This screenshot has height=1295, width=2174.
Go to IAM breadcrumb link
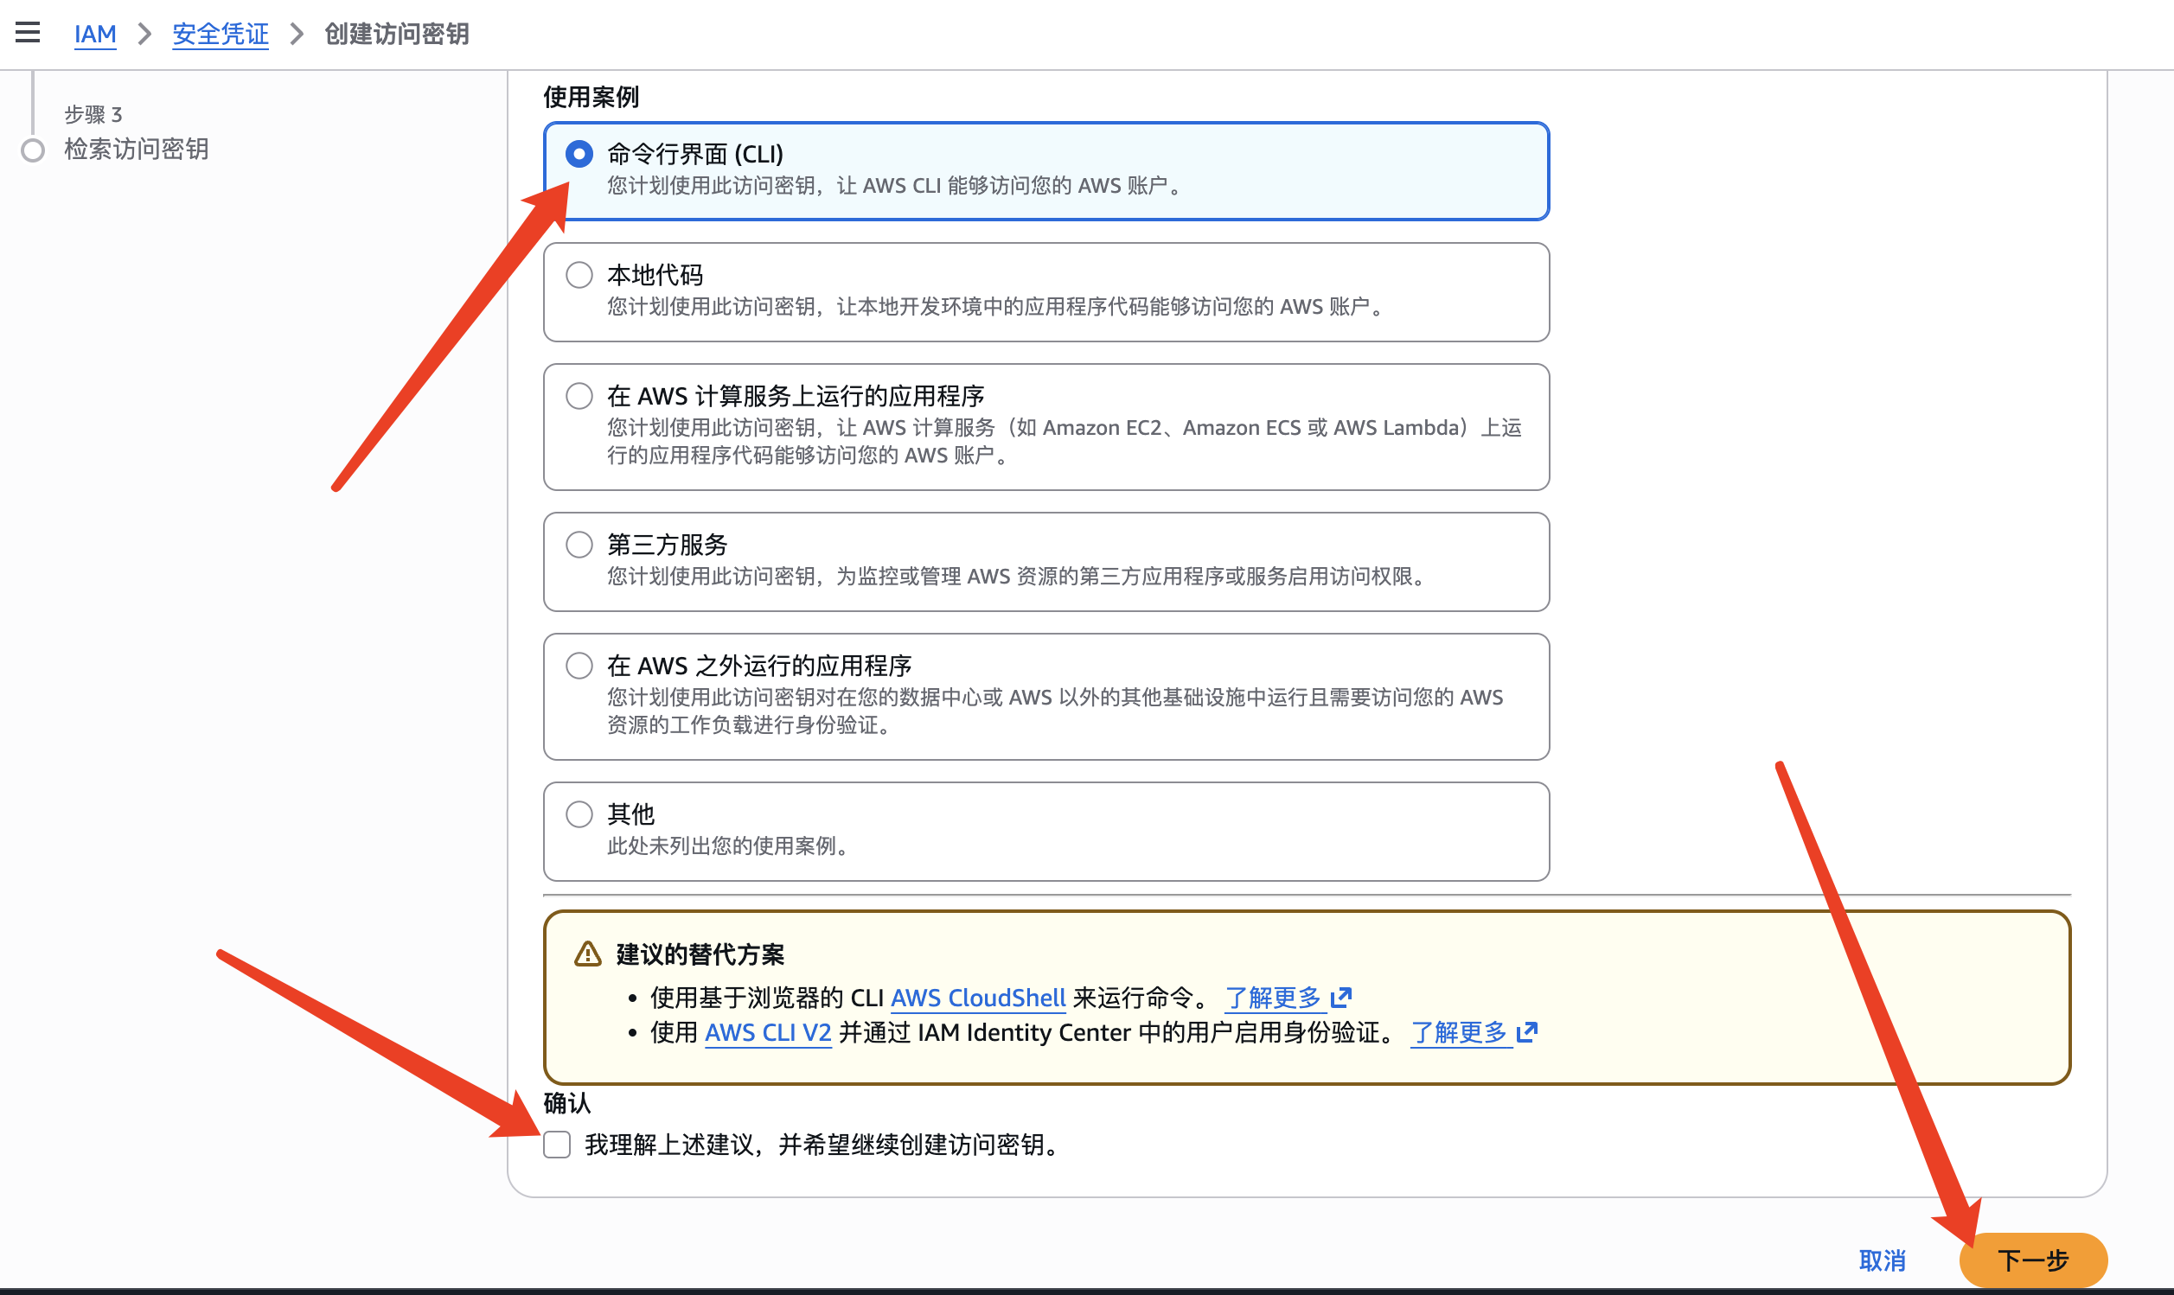click(x=95, y=34)
